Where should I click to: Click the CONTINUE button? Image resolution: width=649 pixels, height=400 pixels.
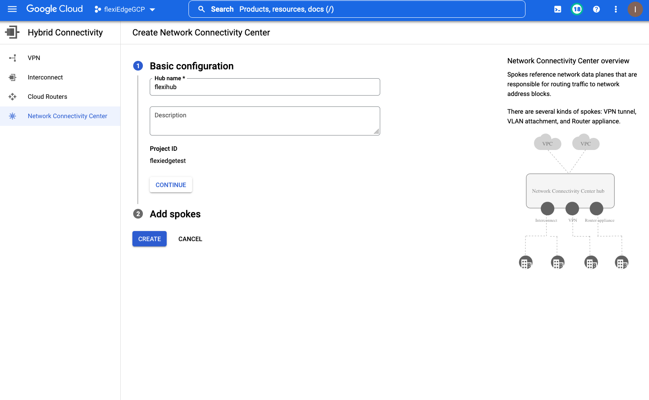[171, 185]
